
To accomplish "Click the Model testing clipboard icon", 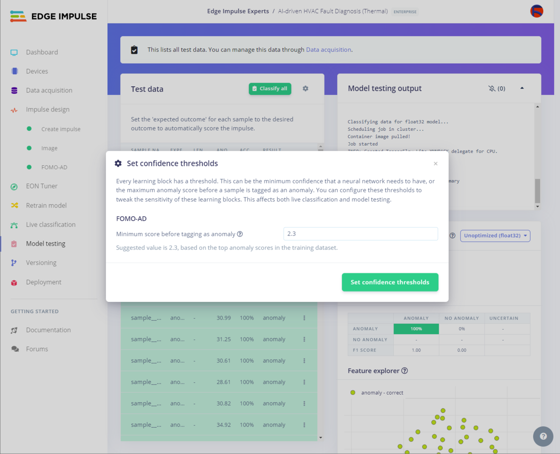I will point(14,244).
